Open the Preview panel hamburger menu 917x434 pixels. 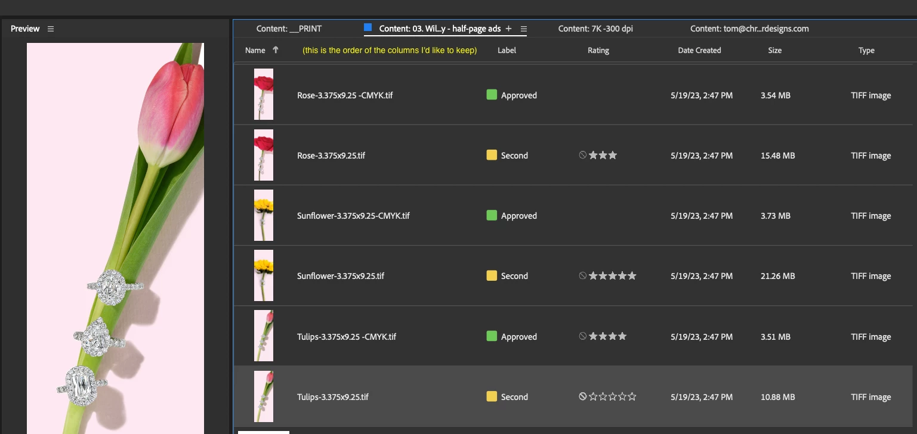[51, 29]
